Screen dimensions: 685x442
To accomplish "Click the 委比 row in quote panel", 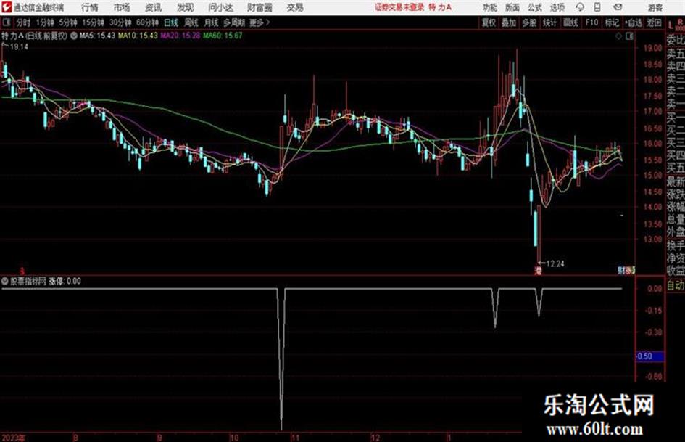I will [676, 40].
